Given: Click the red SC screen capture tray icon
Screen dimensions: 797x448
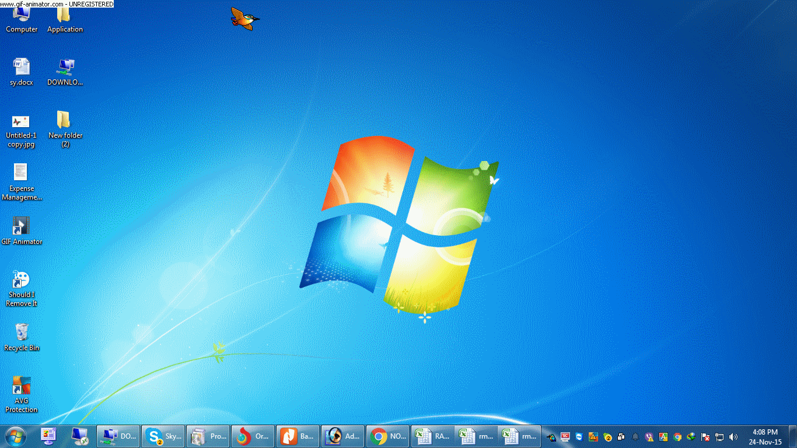Looking at the screenshot, I should (x=565, y=437).
